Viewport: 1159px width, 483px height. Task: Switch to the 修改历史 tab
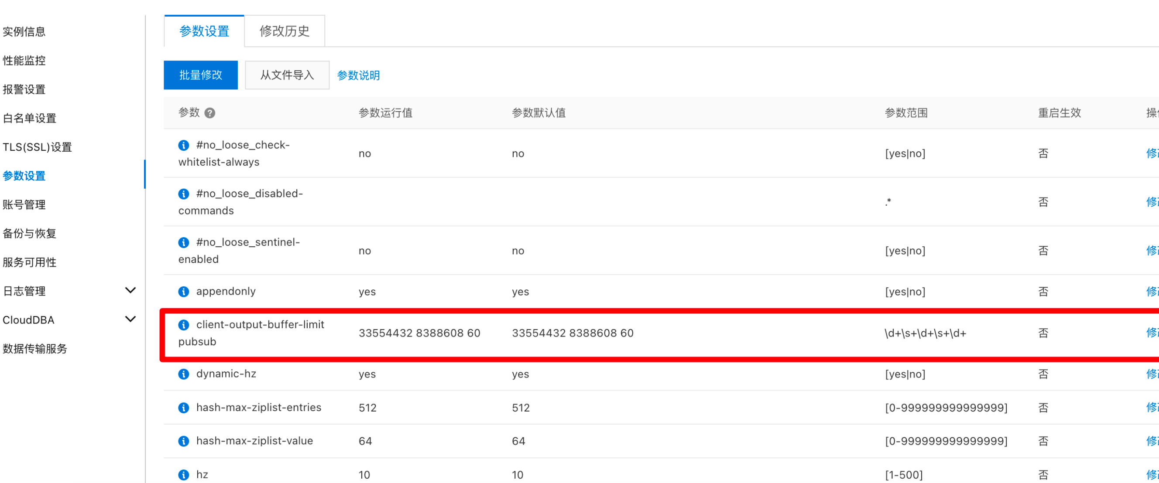tap(285, 31)
